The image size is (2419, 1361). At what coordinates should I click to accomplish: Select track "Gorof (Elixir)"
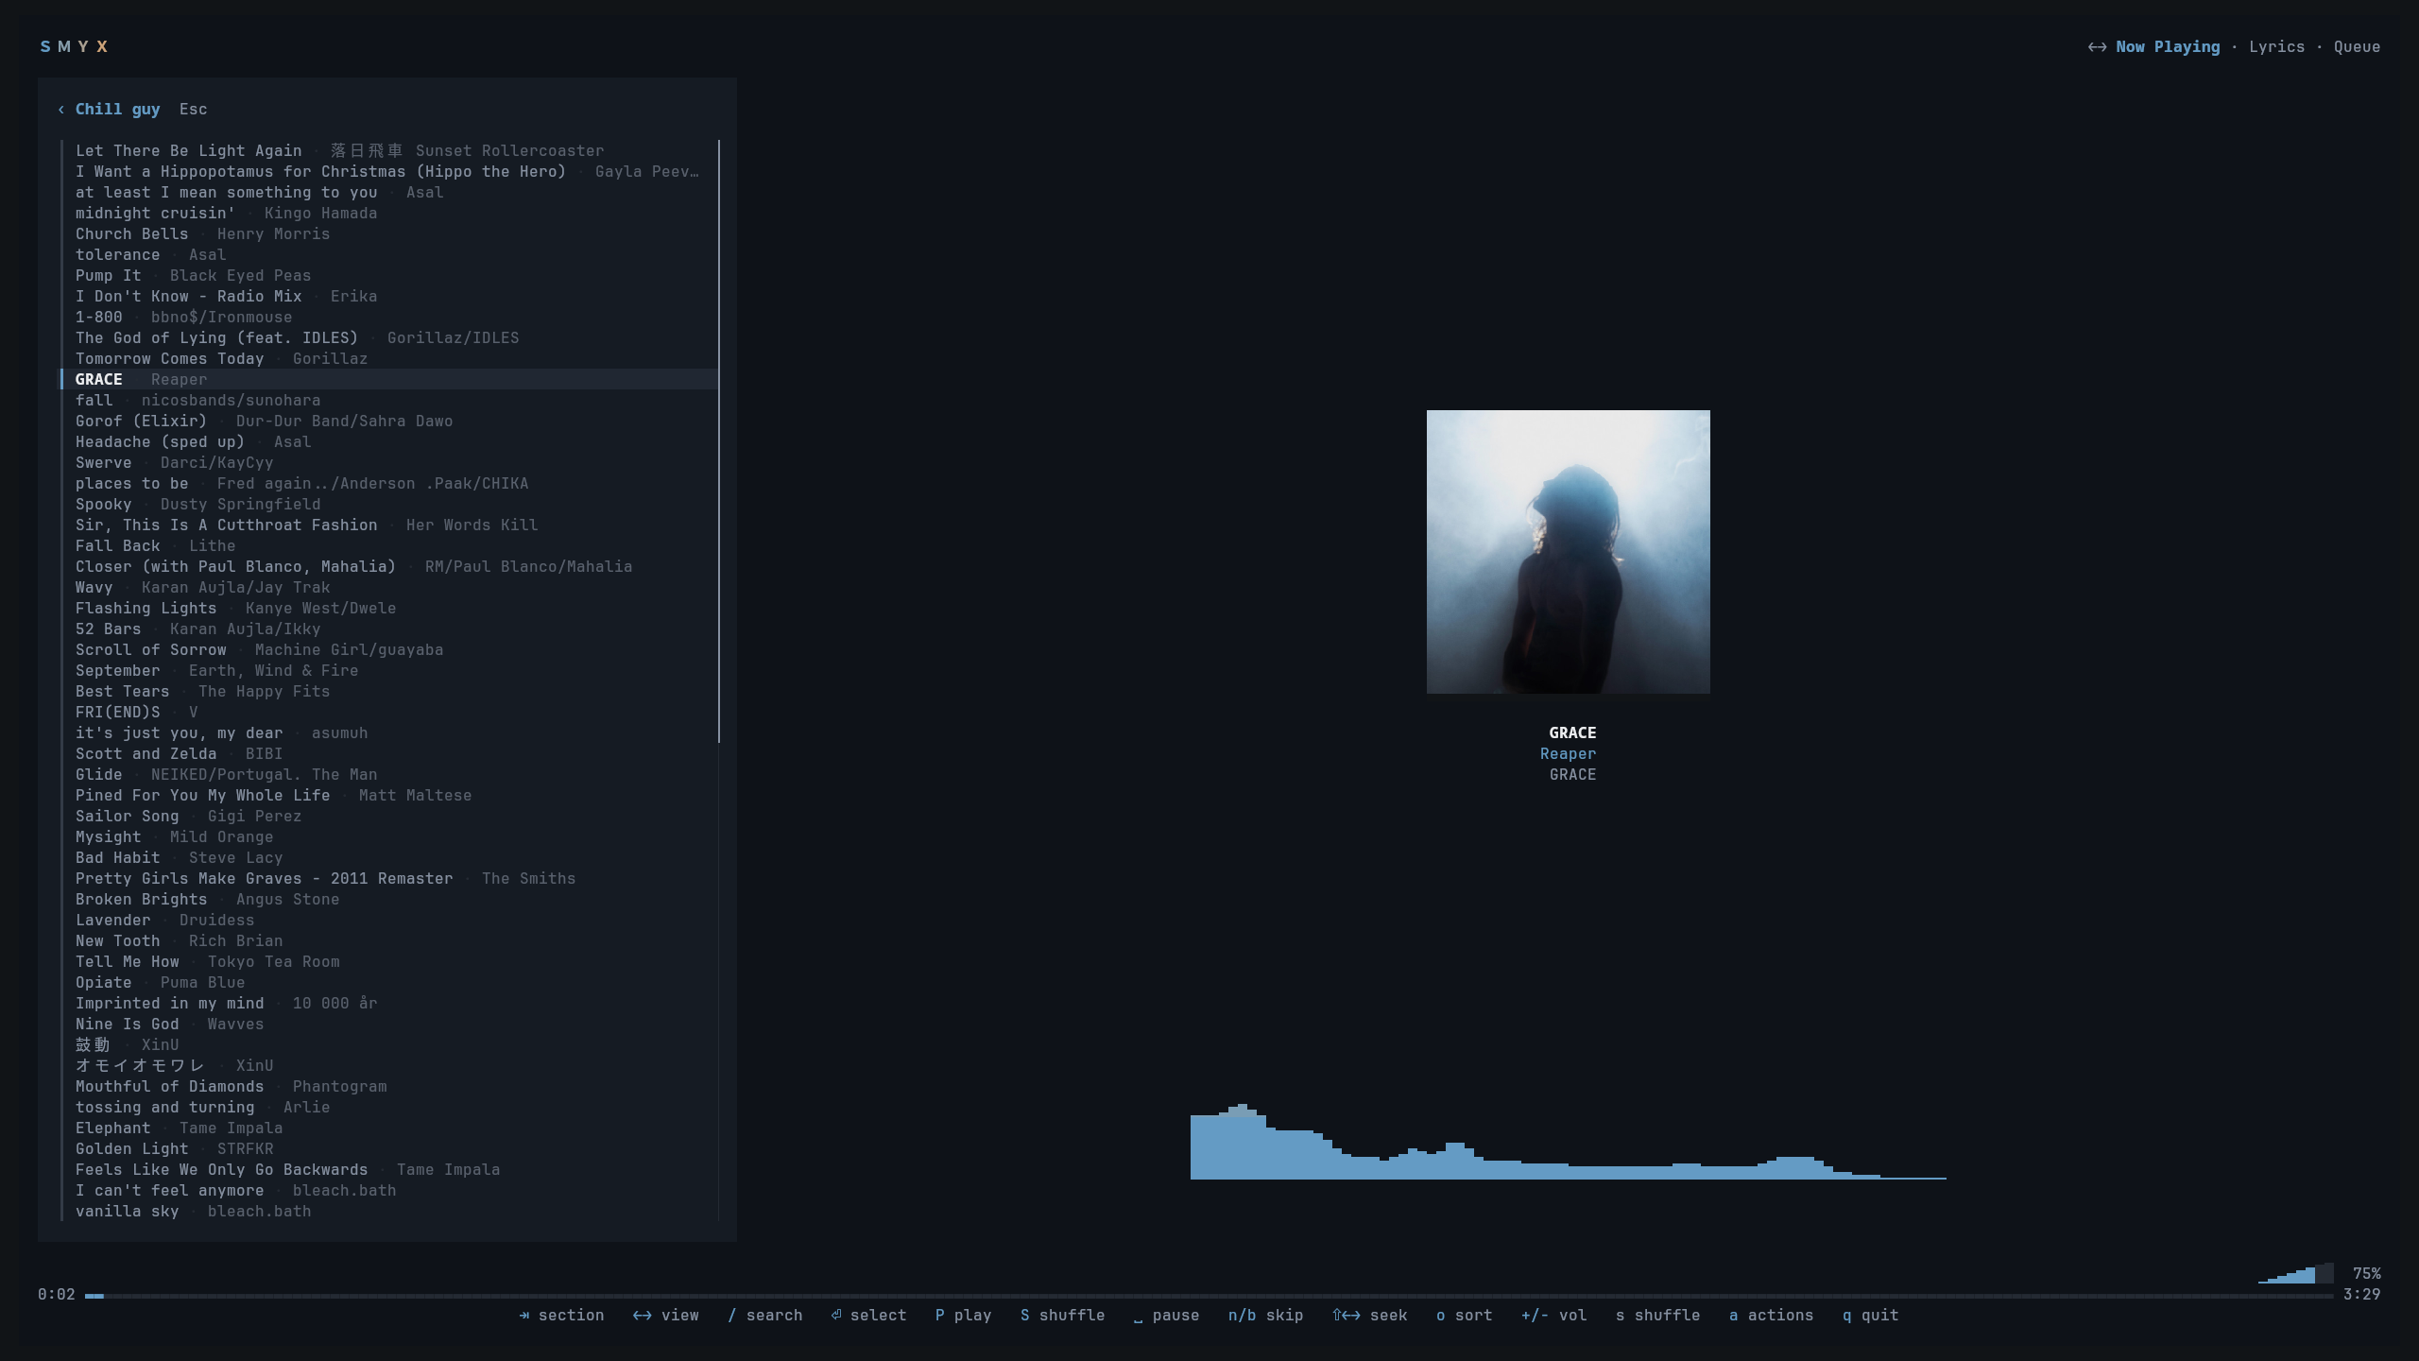[x=389, y=422]
